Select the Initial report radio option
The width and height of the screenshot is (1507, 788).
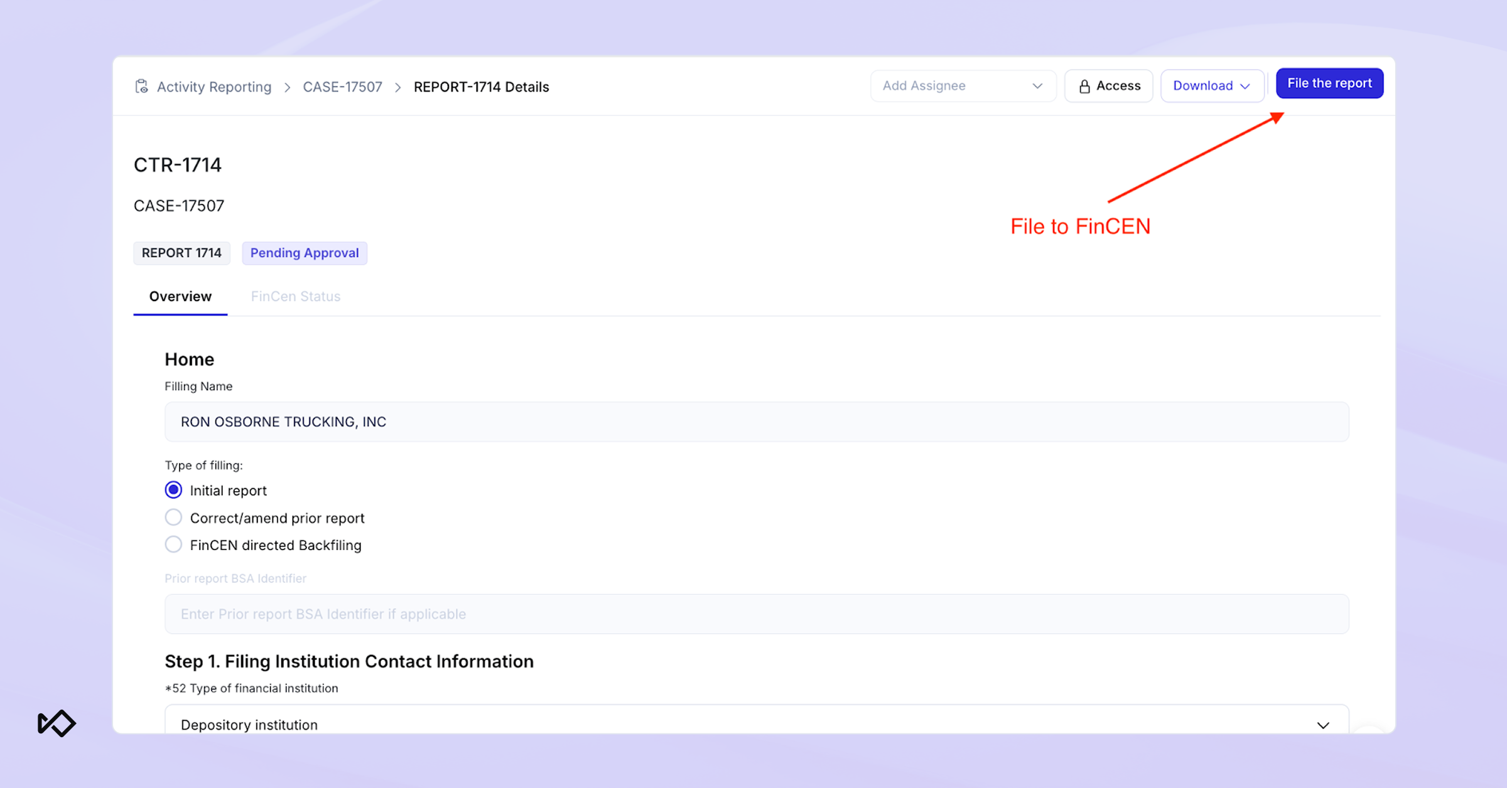173,490
